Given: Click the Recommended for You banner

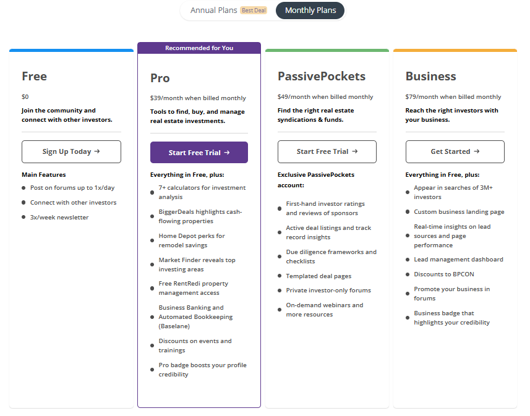Looking at the screenshot, I should point(199,48).
